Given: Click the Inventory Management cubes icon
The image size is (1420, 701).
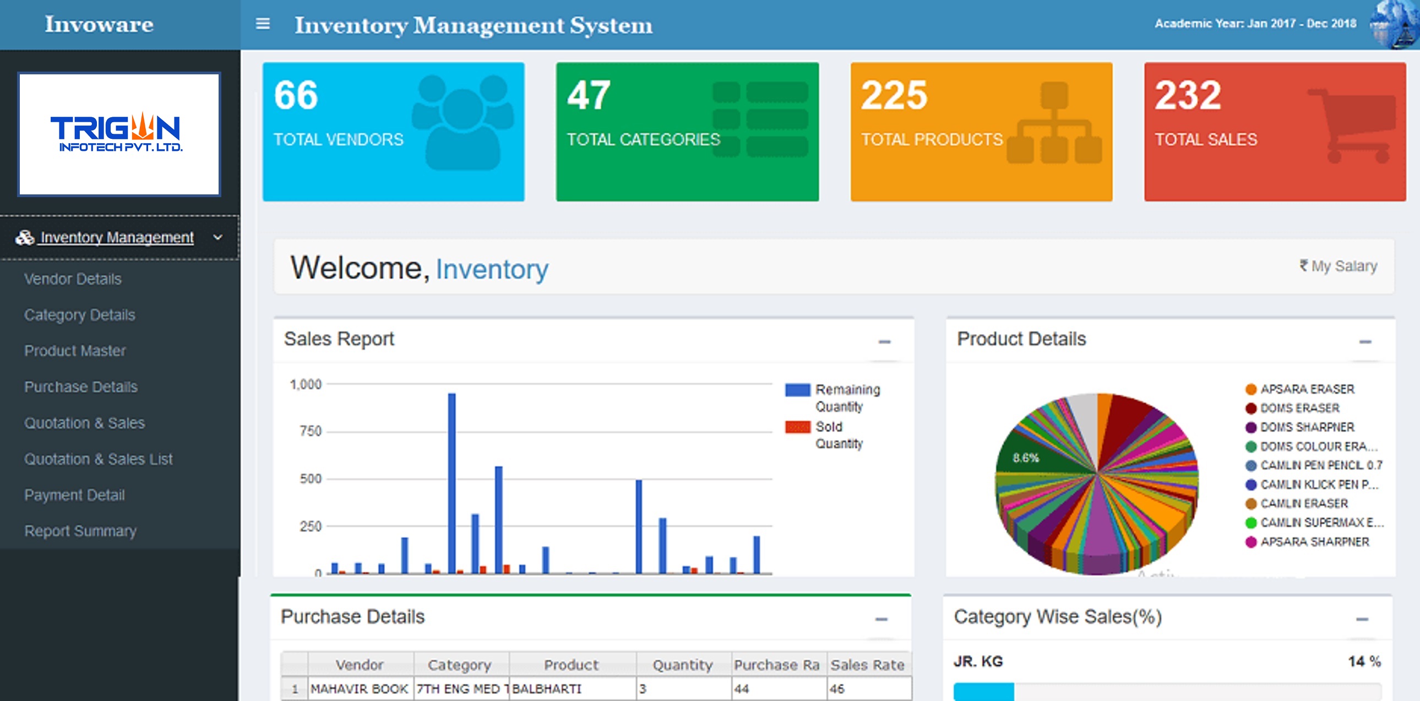Looking at the screenshot, I should [25, 237].
